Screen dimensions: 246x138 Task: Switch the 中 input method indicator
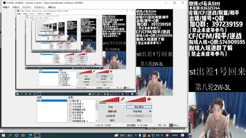pos(162,135)
